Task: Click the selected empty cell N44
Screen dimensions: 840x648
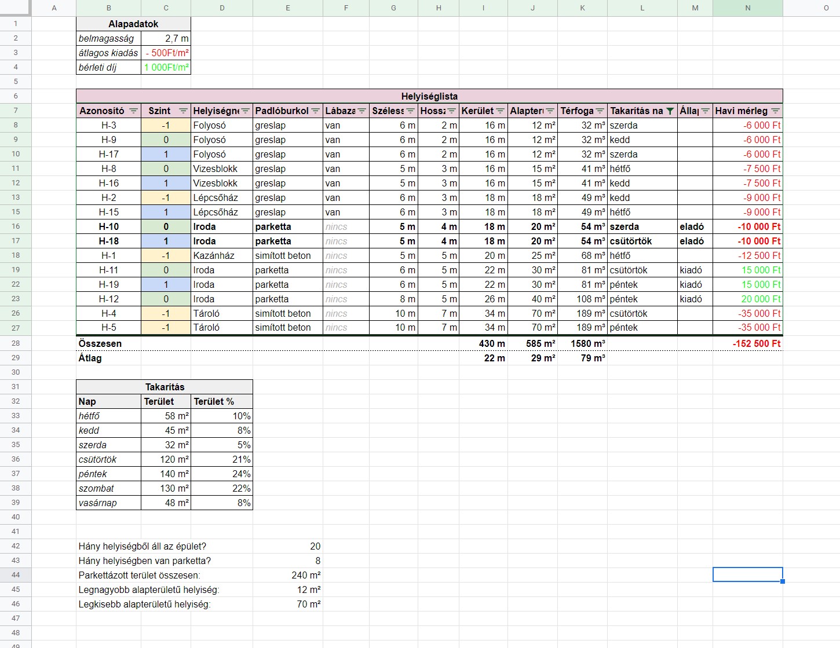Action: [748, 574]
